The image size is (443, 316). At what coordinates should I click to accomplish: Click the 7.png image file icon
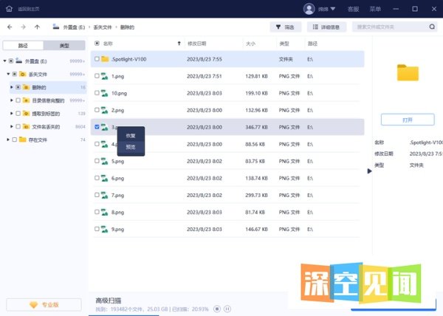click(105, 195)
